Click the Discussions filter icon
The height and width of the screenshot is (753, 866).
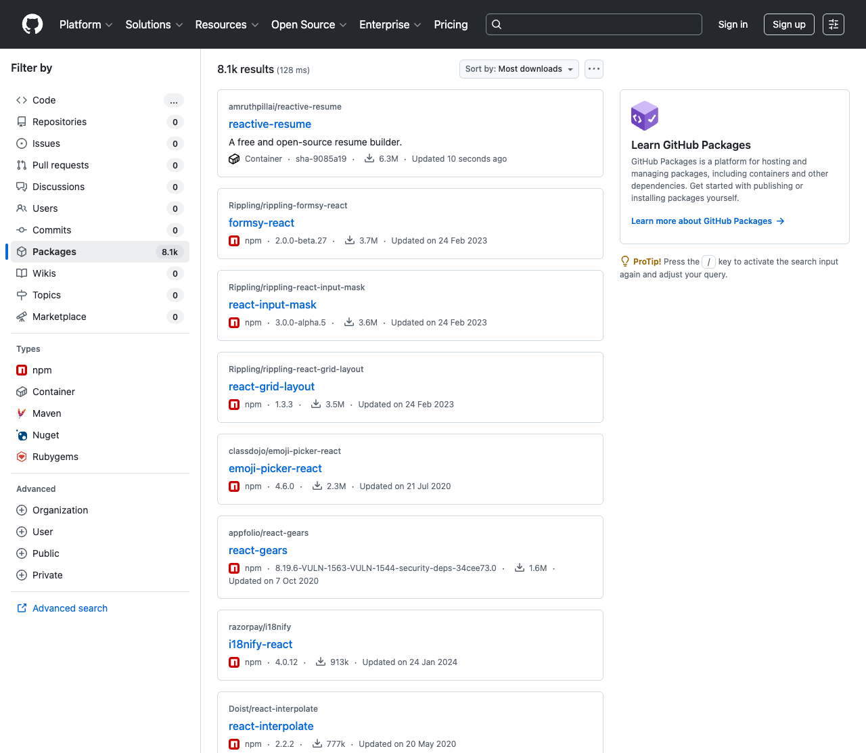(22, 187)
